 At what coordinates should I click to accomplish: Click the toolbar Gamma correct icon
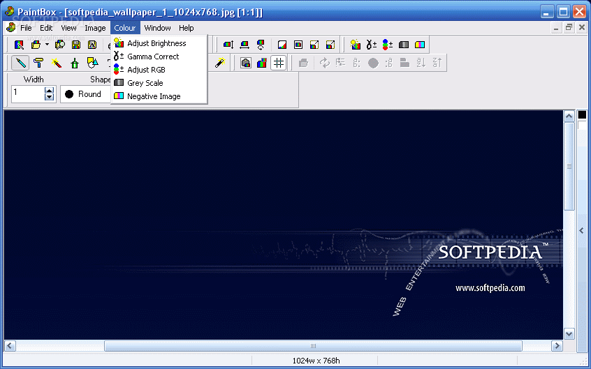pyautogui.click(x=371, y=45)
